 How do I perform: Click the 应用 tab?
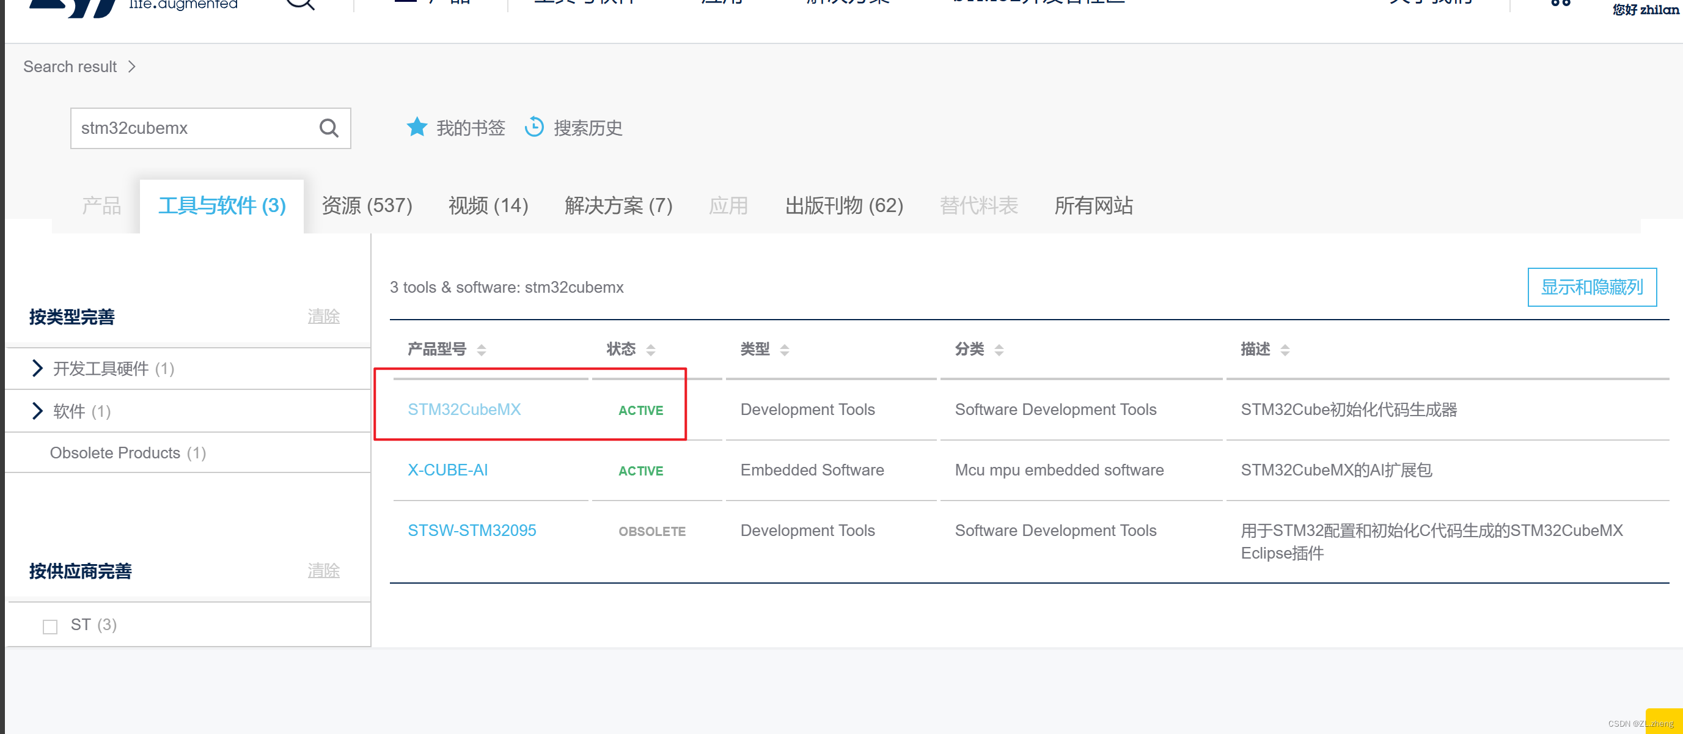pos(728,205)
